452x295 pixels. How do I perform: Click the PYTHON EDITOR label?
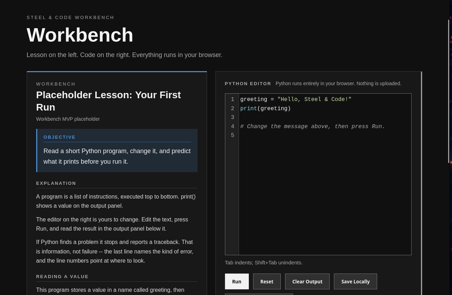[x=248, y=84]
